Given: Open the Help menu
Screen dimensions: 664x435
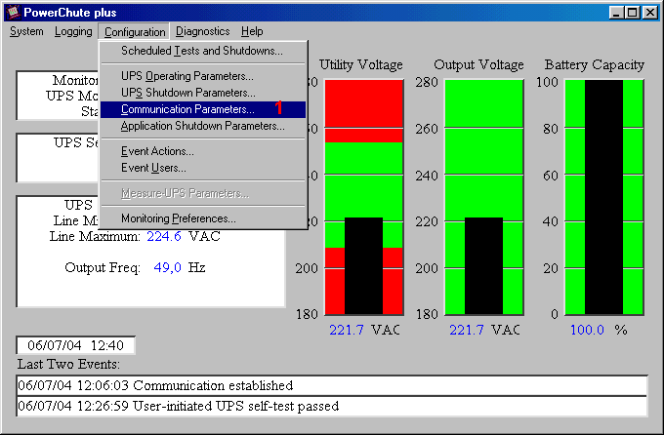Looking at the screenshot, I should (252, 31).
